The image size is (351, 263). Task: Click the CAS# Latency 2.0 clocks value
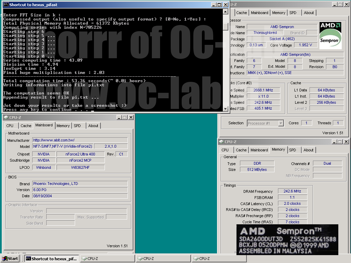(292, 203)
